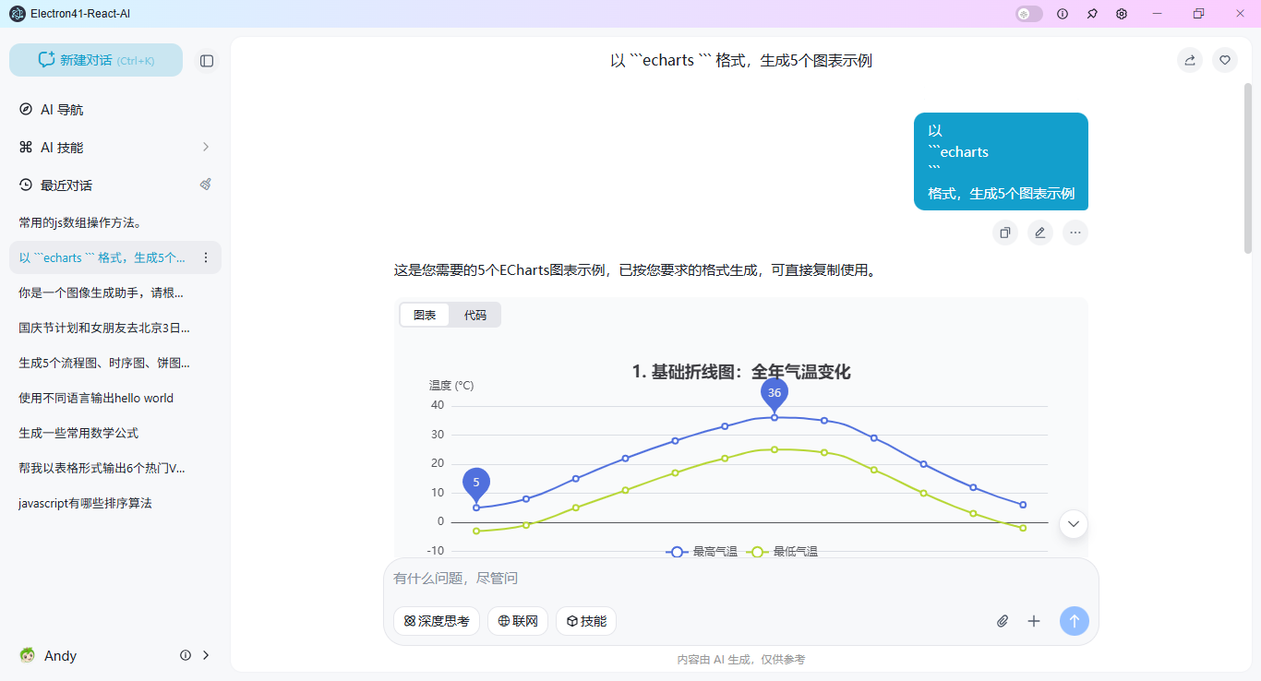Open chat 国庆节计划和女朋友去北京3日

[x=115, y=328]
